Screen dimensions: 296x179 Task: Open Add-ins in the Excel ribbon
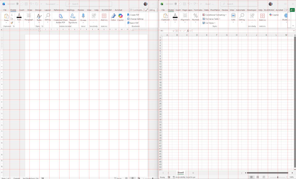click(262, 17)
